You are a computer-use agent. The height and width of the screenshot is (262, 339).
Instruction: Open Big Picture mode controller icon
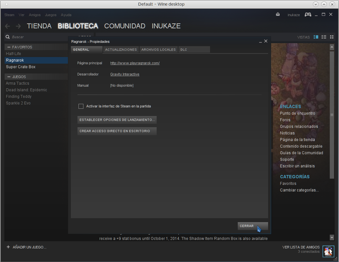point(308,15)
